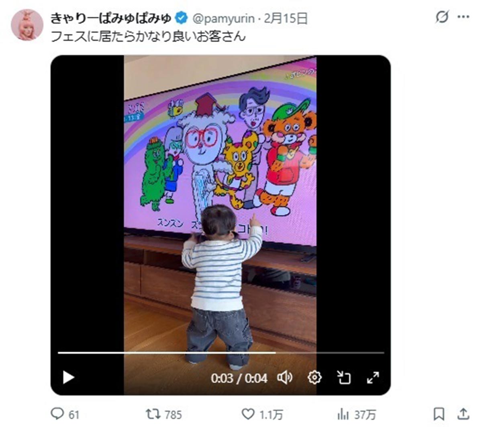Viewport: 482px width, 427px height.
Task: Play the video with the play button
Action: coord(69,378)
